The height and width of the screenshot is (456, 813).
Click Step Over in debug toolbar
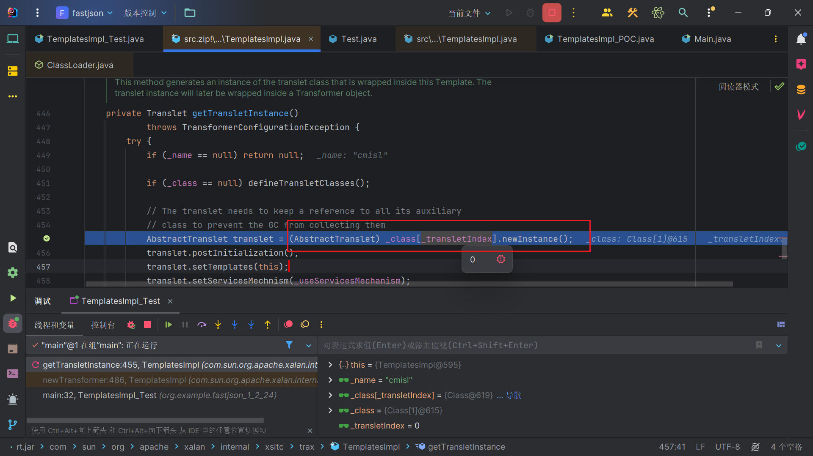pos(202,325)
